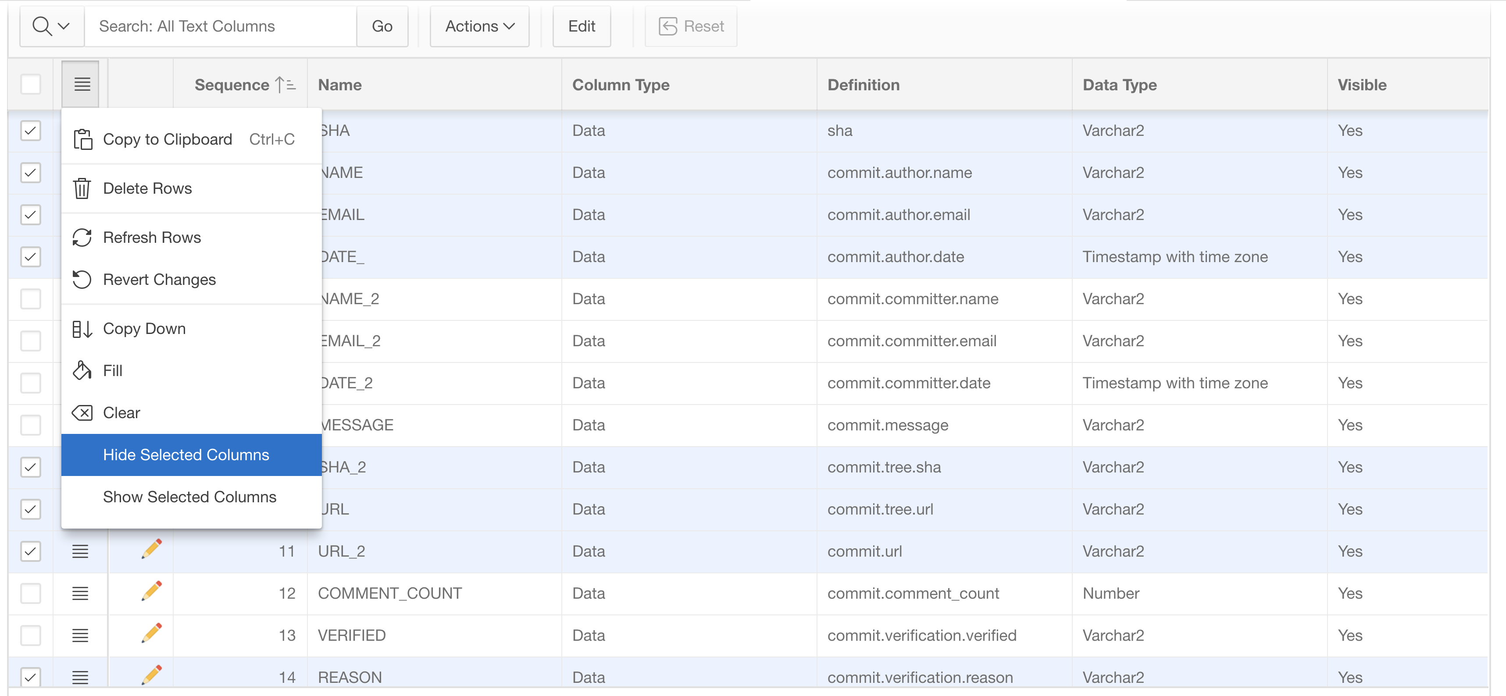Click the Fill paint bucket icon
Image resolution: width=1506 pixels, height=696 pixels.
pyautogui.click(x=82, y=371)
